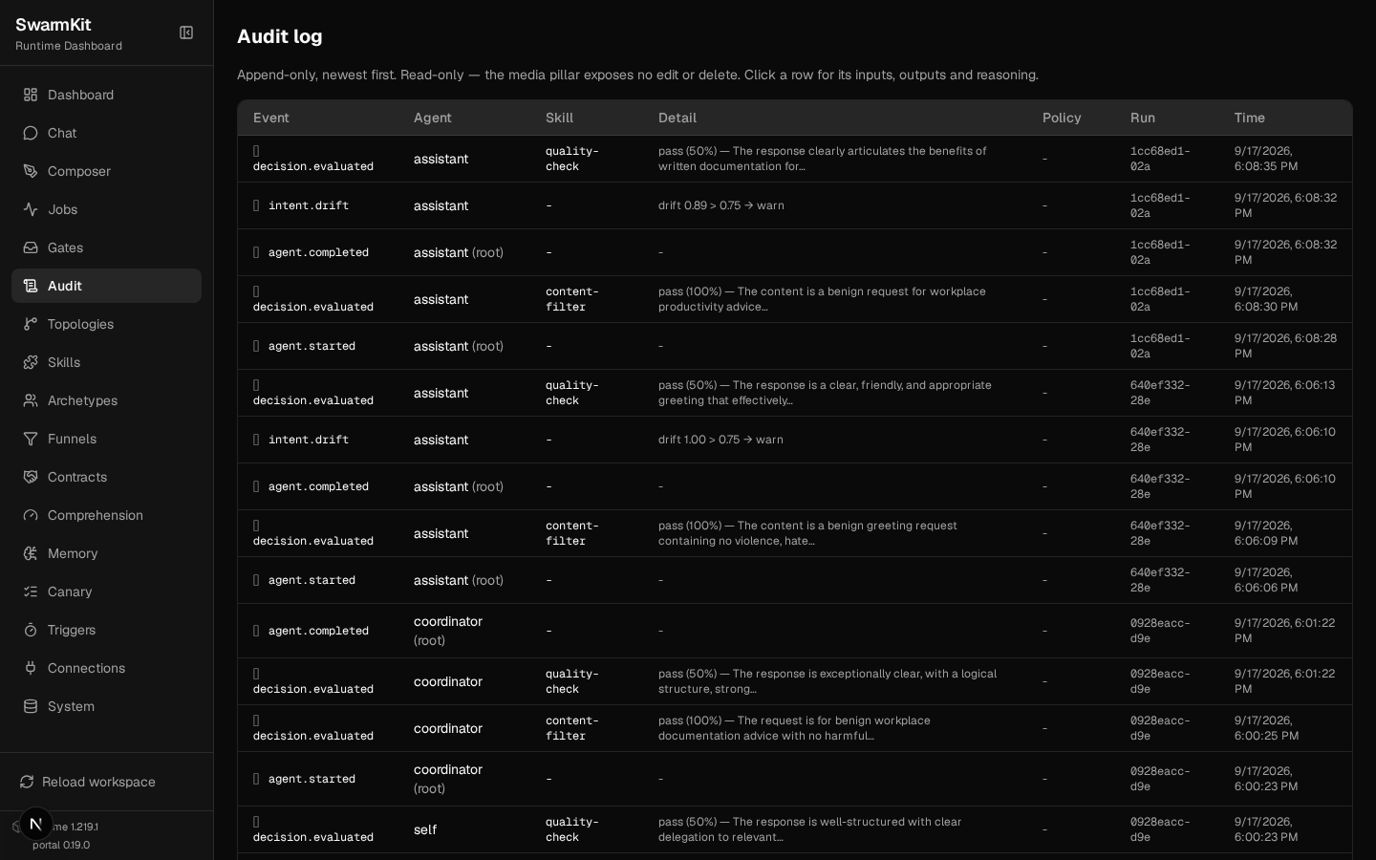Go to the Chat page
Image resolution: width=1376 pixels, height=860 pixels.
coord(106,133)
